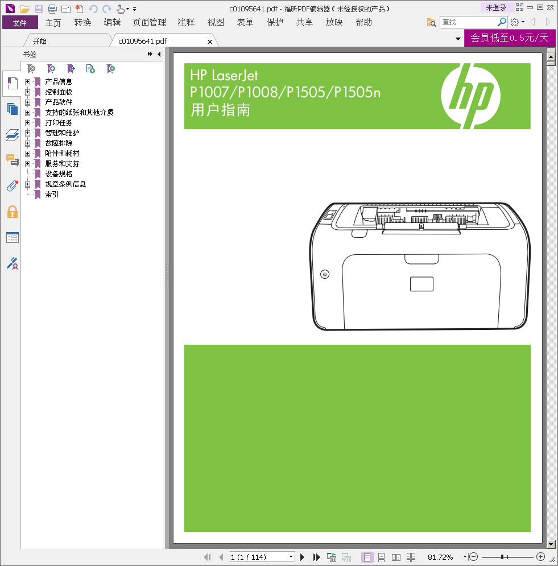Viewport: 558px width, 566px height.
Task: Switch to the 开始 document tab
Action: tap(40, 41)
